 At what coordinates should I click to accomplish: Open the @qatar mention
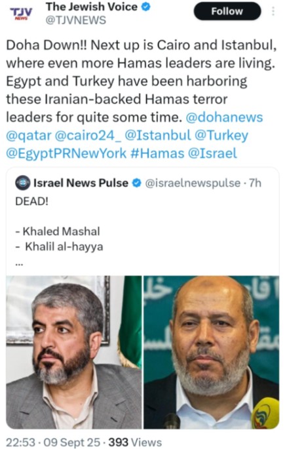pos(29,136)
